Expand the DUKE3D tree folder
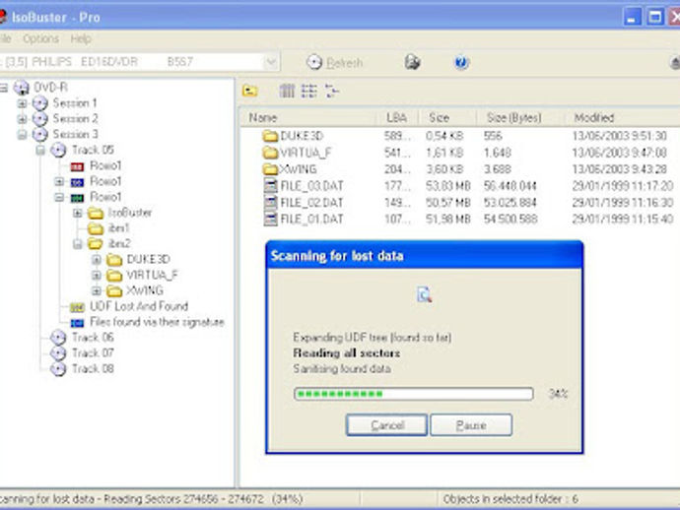 coord(96,260)
